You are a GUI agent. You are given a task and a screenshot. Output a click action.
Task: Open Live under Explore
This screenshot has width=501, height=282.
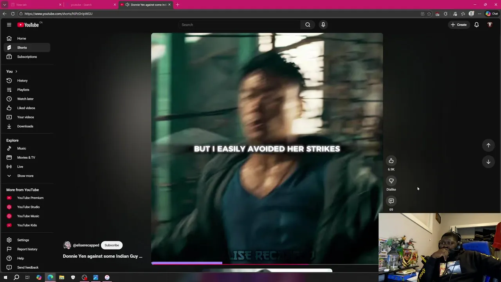click(x=27, y=166)
